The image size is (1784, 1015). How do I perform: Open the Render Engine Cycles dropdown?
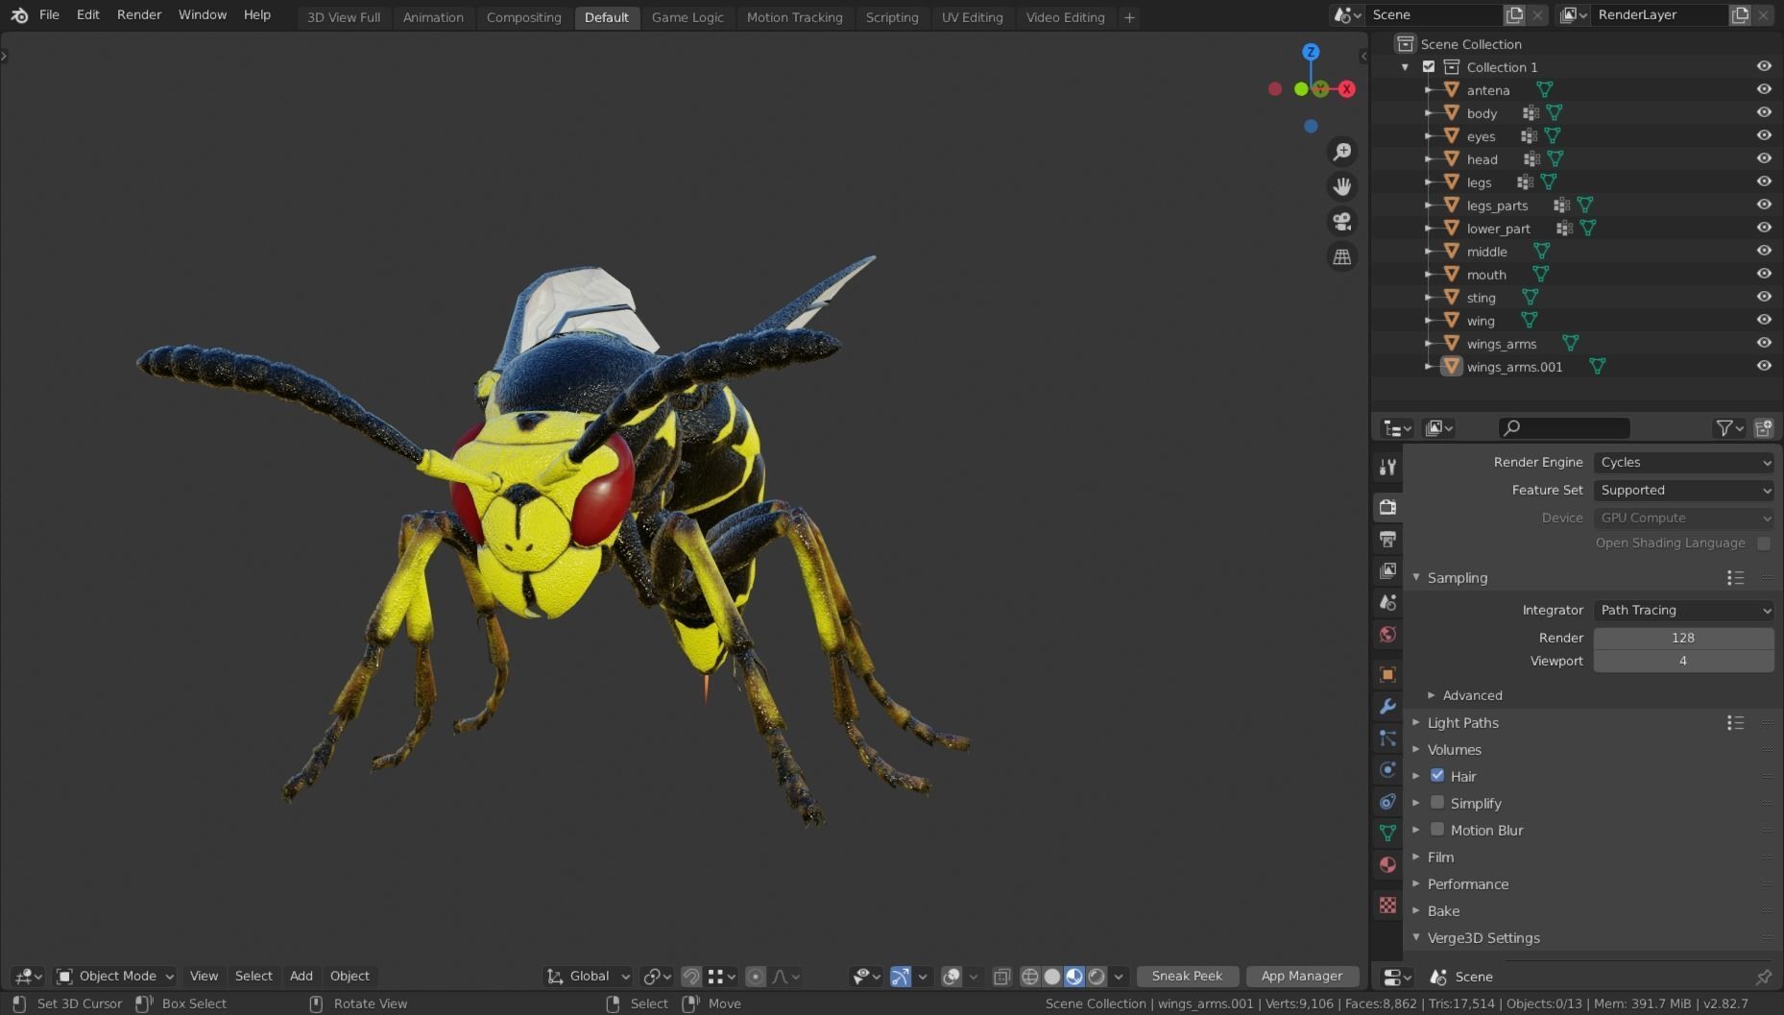[x=1683, y=462]
